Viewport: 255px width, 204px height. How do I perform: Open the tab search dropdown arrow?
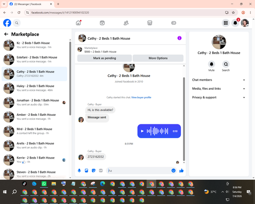(x=4, y=4)
